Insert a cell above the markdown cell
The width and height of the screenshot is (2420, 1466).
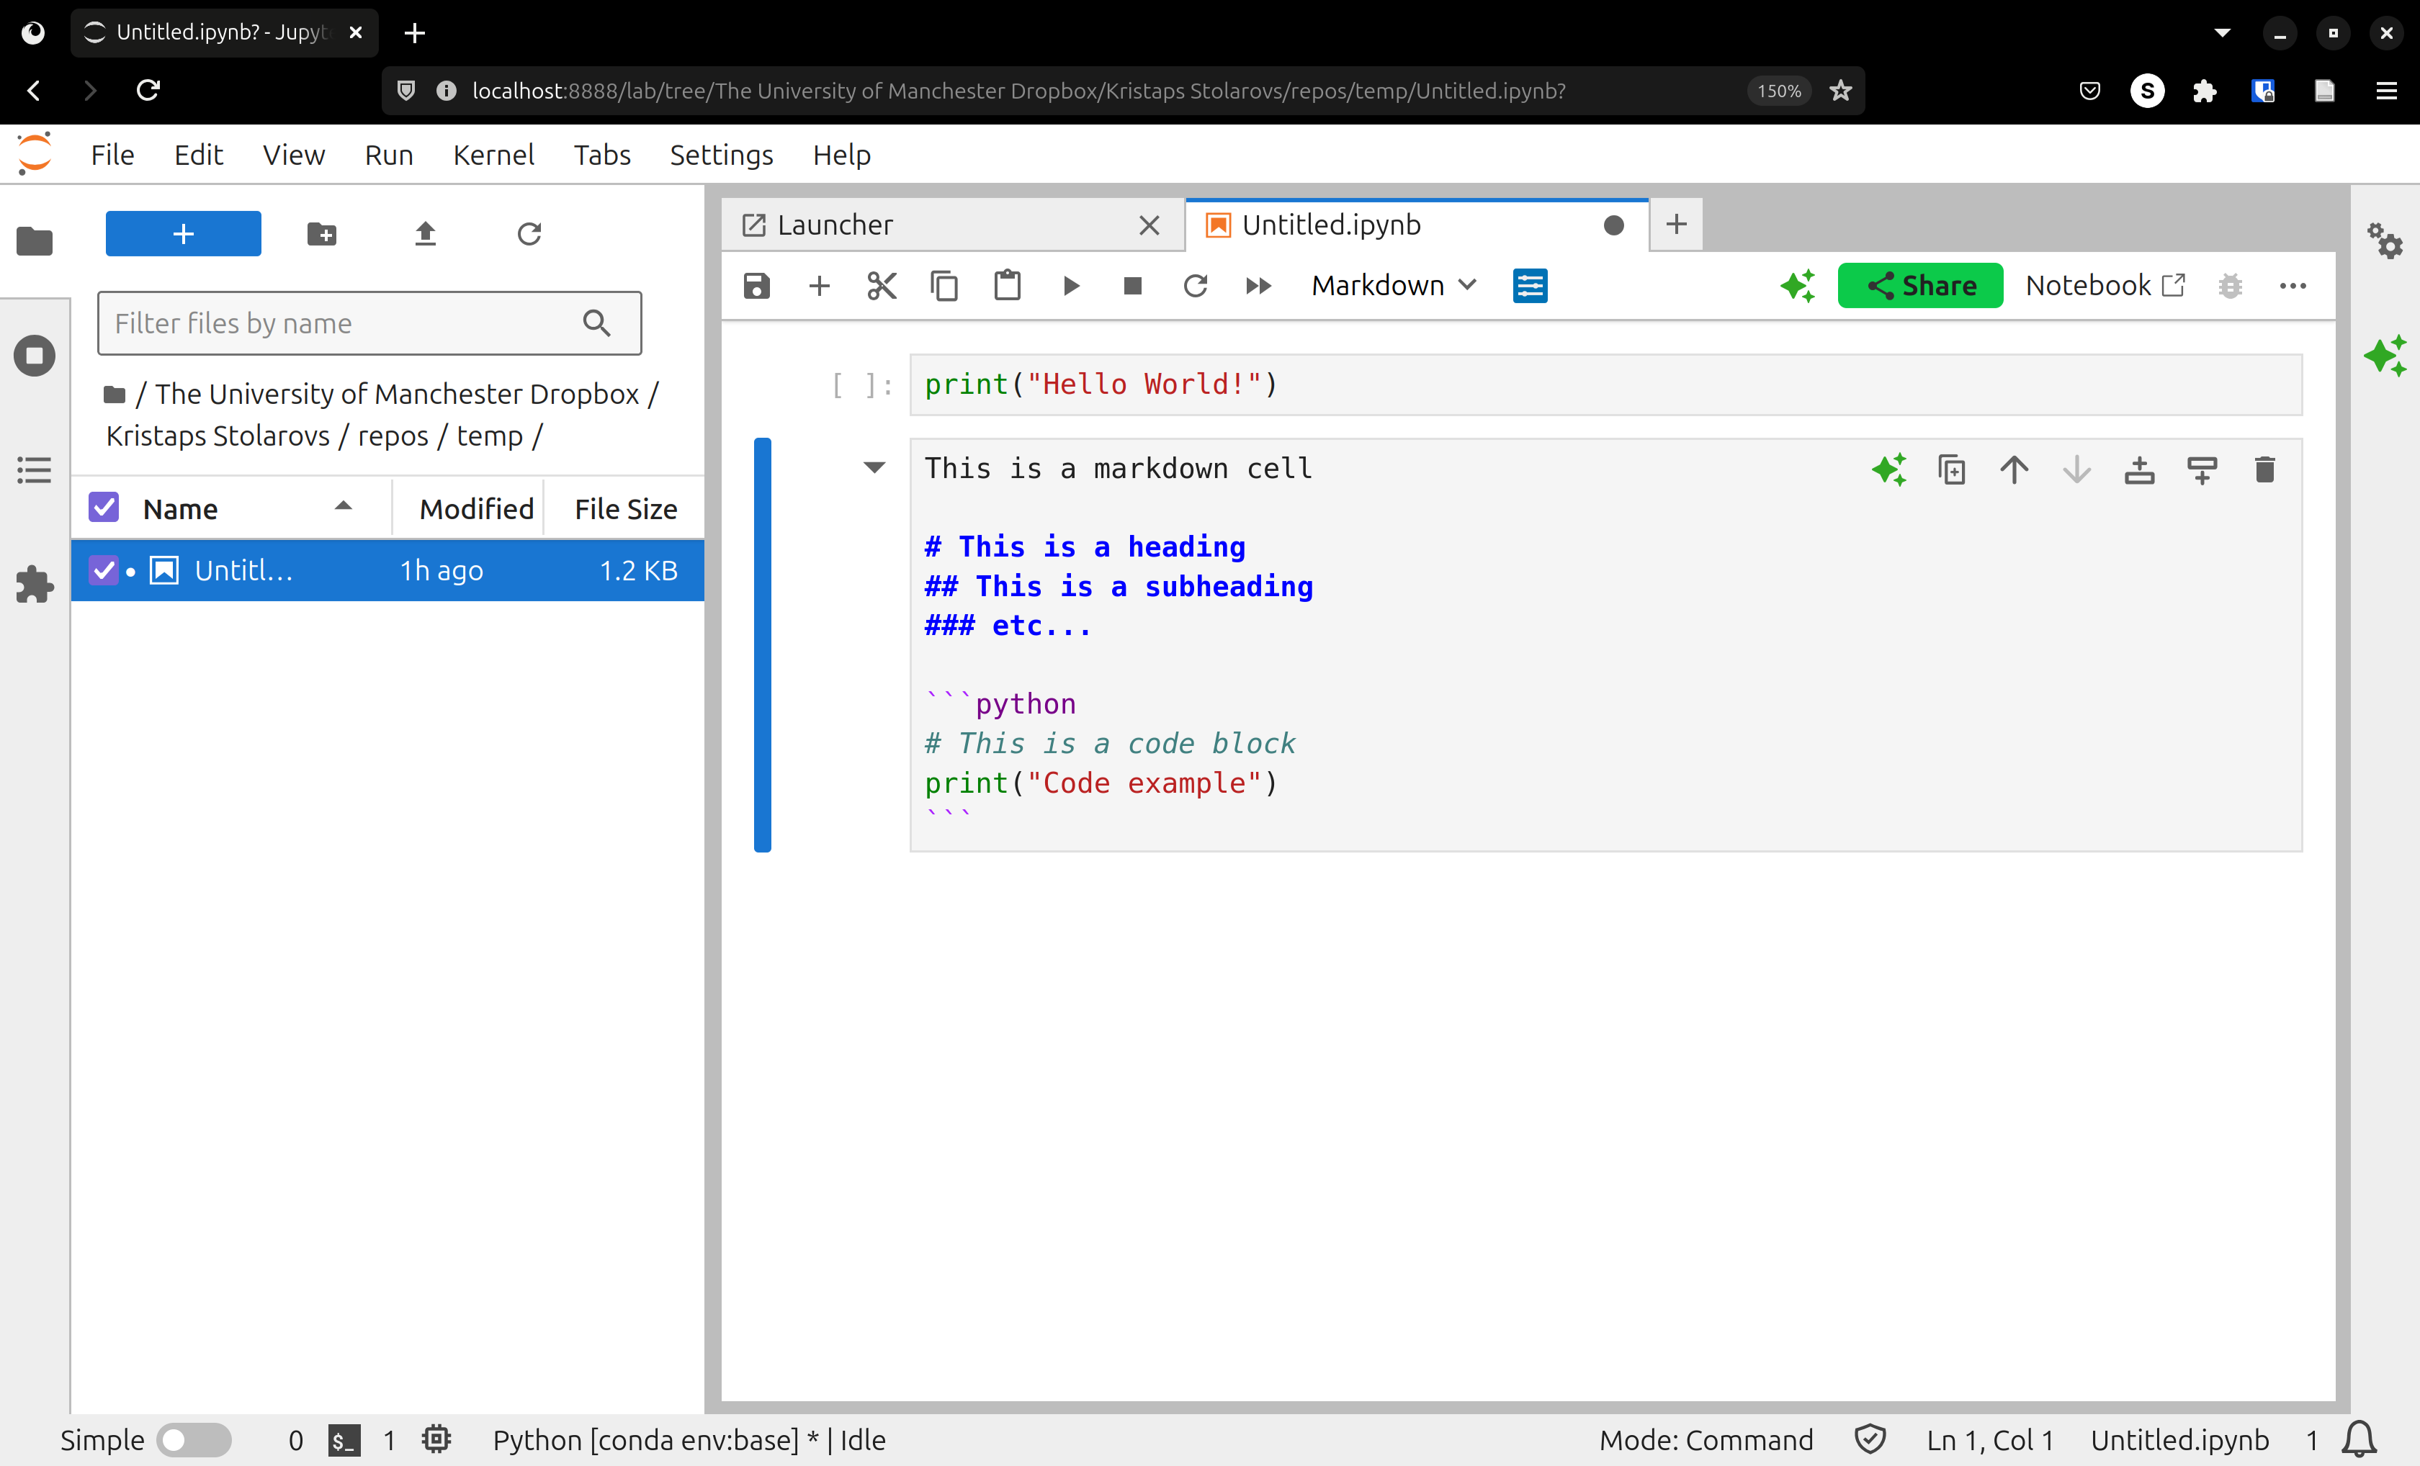pyautogui.click(x=2139, y=469)
